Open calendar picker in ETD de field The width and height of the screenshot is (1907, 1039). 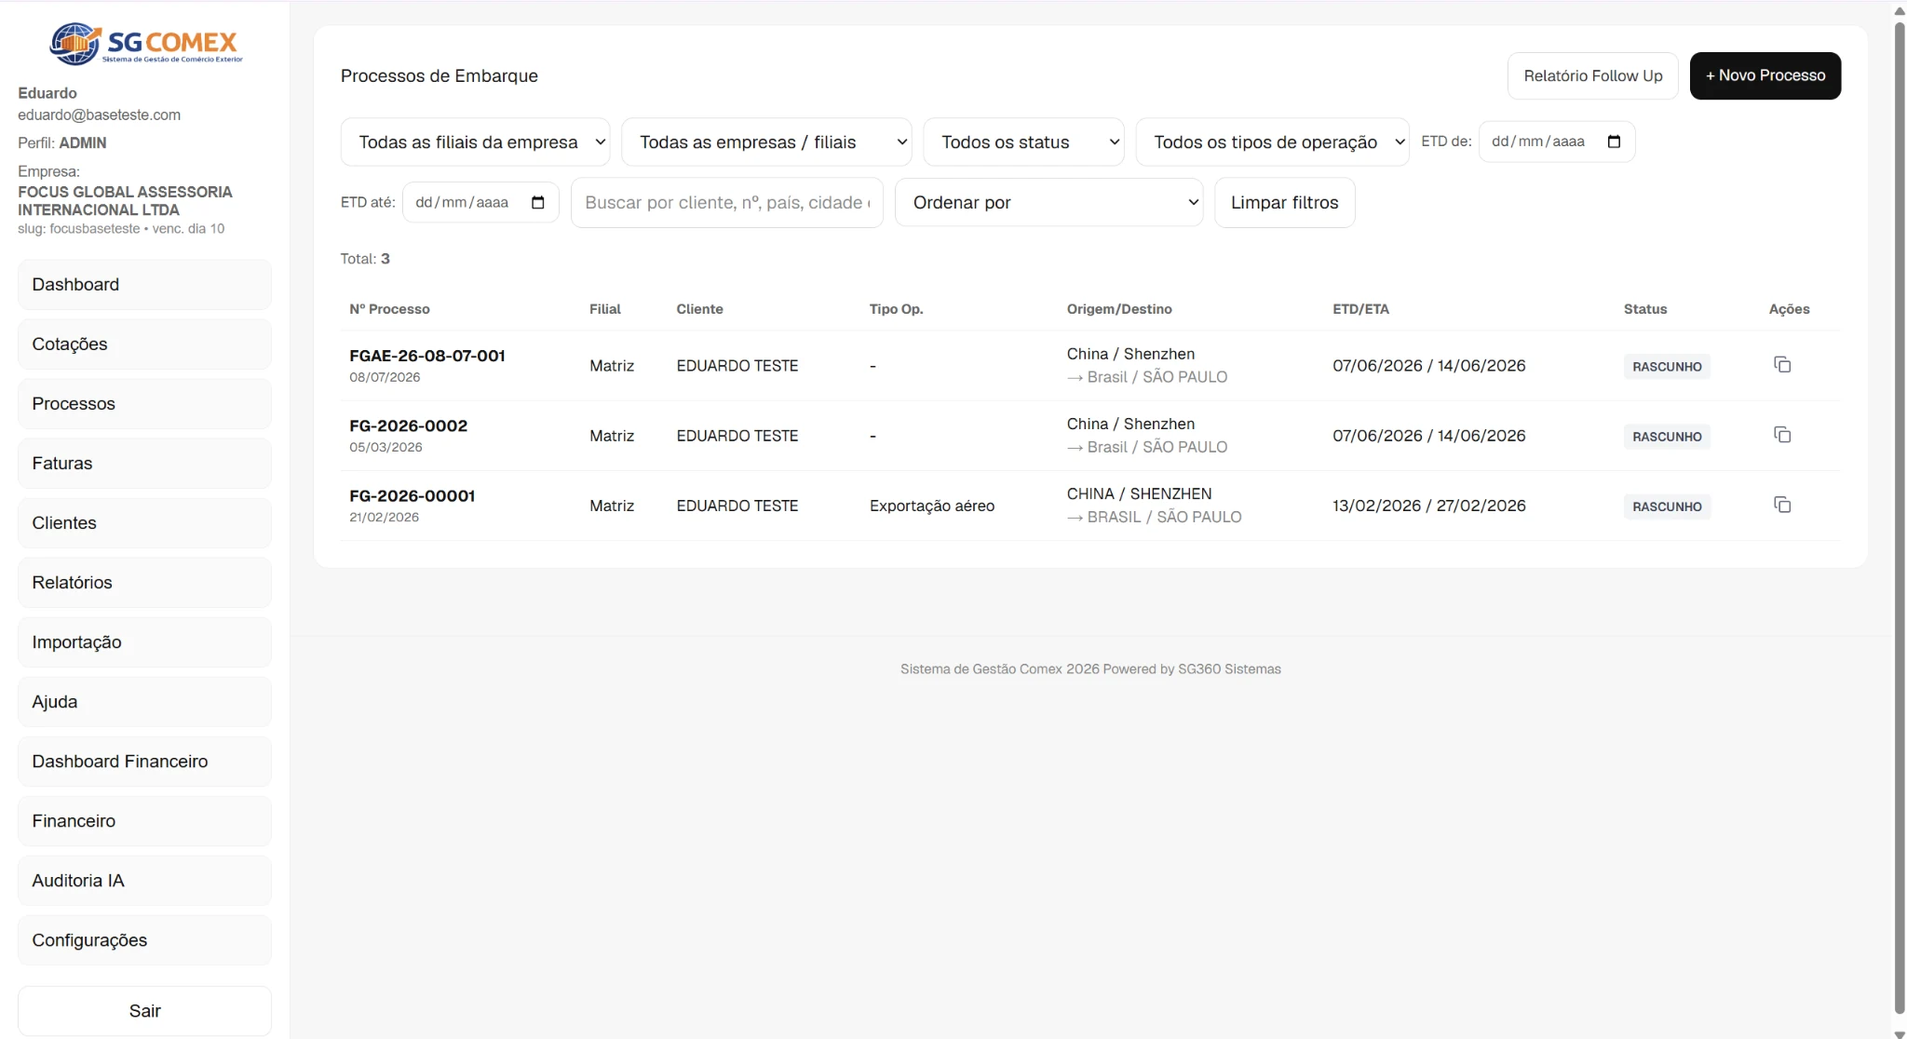coord(1614,142)
